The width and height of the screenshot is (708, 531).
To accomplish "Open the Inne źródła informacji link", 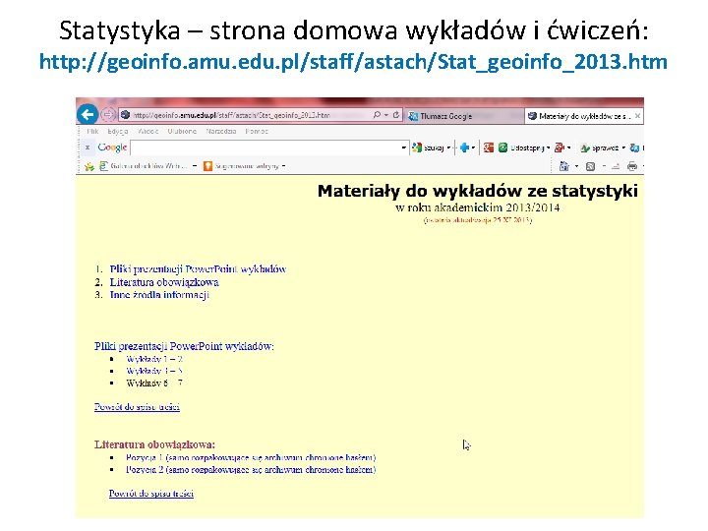I will coord(159,295).
